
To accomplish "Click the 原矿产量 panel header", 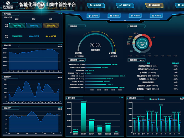I will click(x=11, y=45).
